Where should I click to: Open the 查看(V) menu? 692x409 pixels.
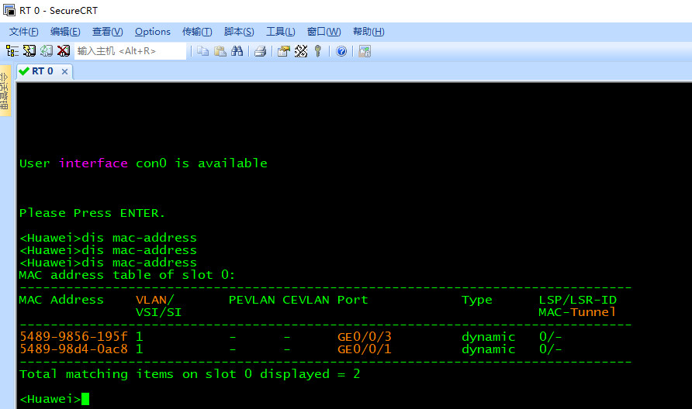(107, 32)
